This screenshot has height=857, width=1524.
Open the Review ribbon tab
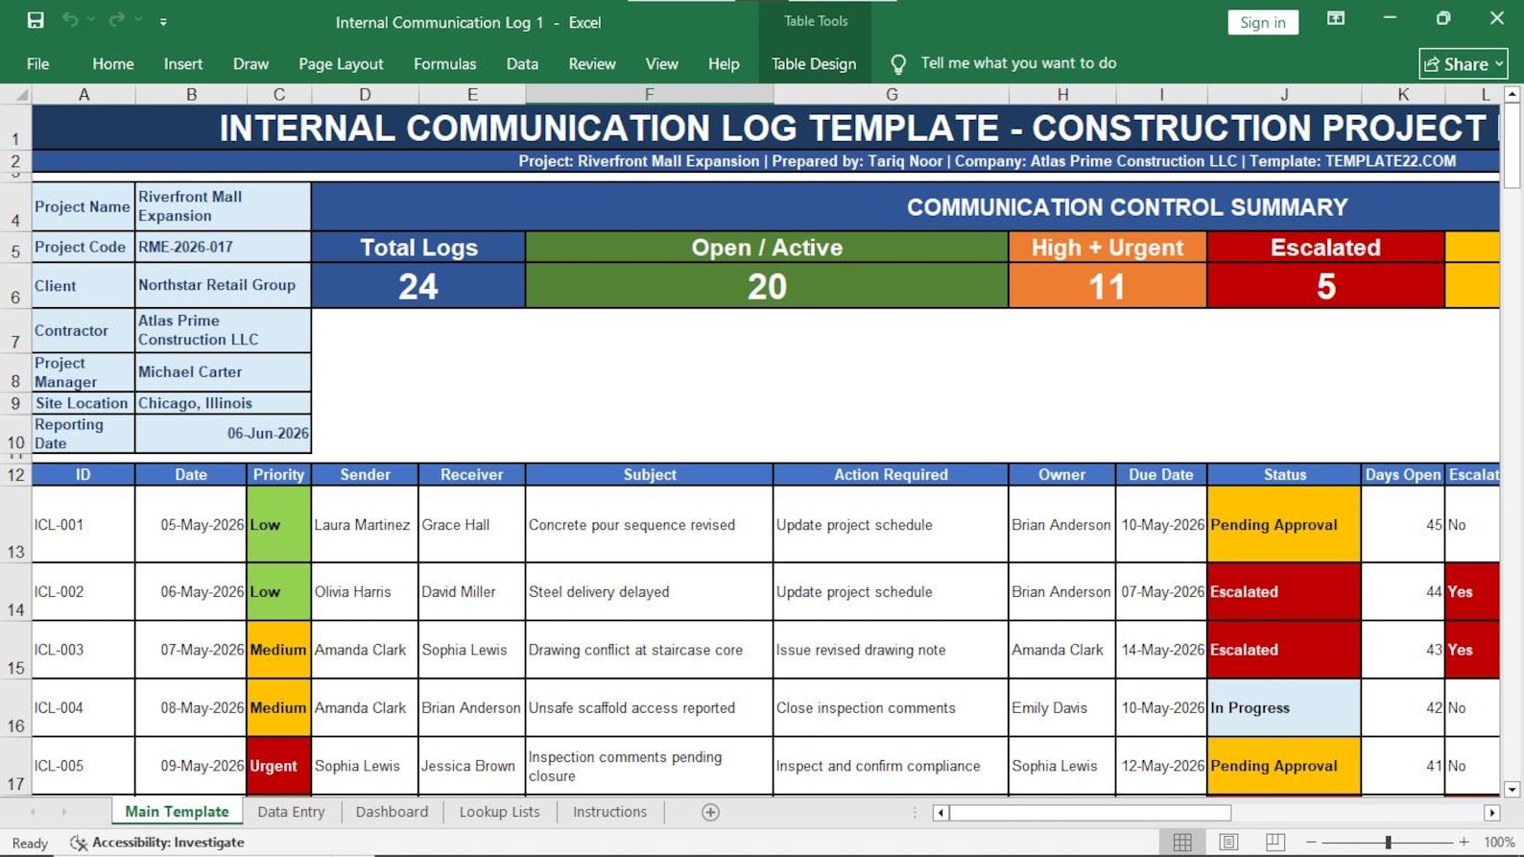(x=592, y=63)
